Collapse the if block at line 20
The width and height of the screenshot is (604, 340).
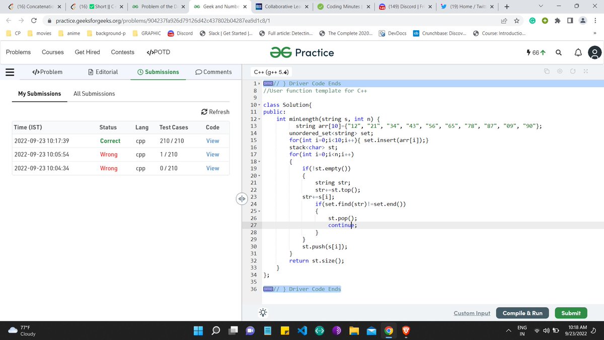[x=259, y=175]
